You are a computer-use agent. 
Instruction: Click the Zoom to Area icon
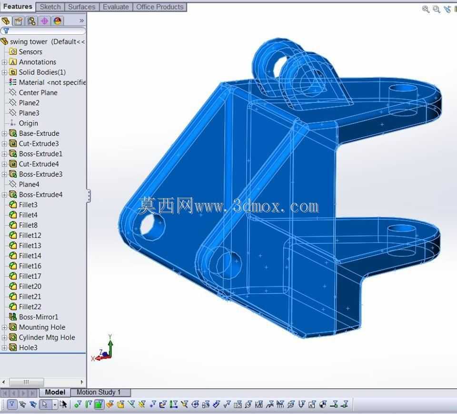point(437,10)
